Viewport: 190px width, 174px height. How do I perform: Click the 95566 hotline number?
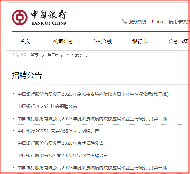tap(157, 22)
